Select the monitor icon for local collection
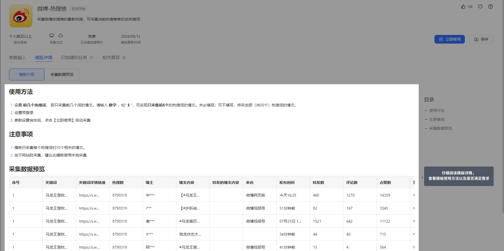Viewport: 504px width, 251px height. pyautogui.click(x=52, y=35)
